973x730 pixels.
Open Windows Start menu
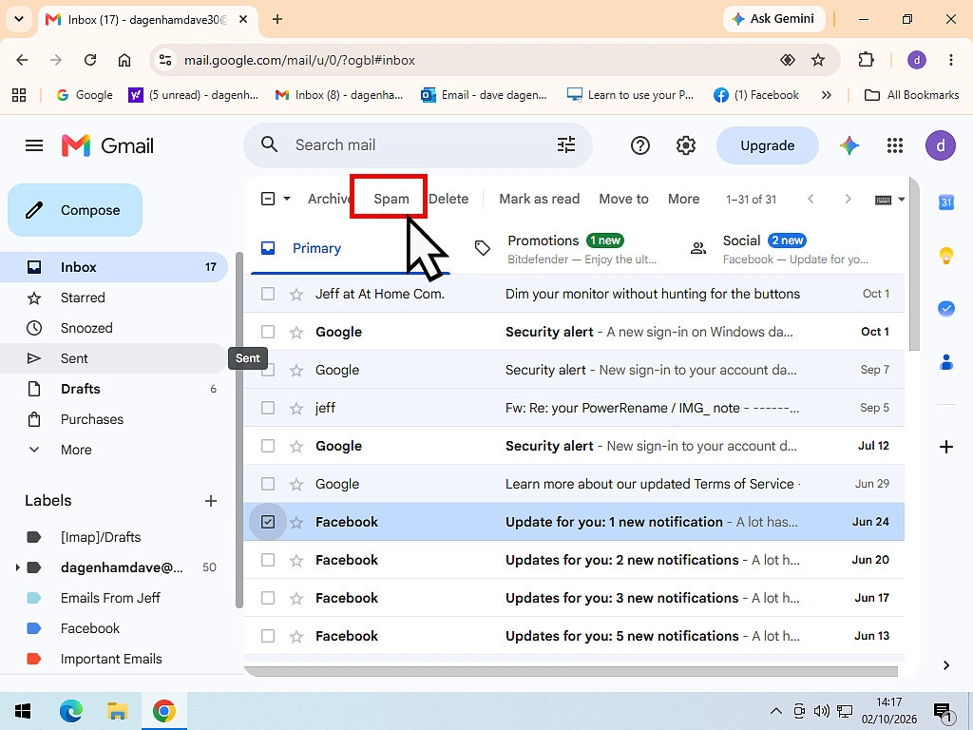point(23,711)
